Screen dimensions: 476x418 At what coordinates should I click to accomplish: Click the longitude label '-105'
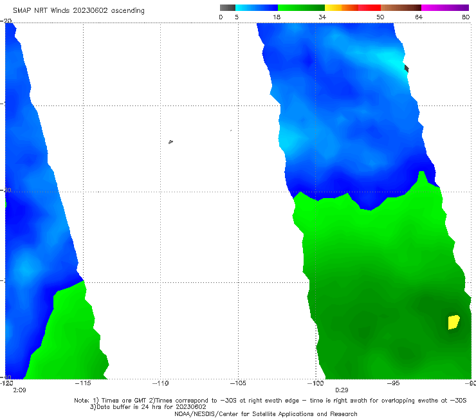click(238, 383)
